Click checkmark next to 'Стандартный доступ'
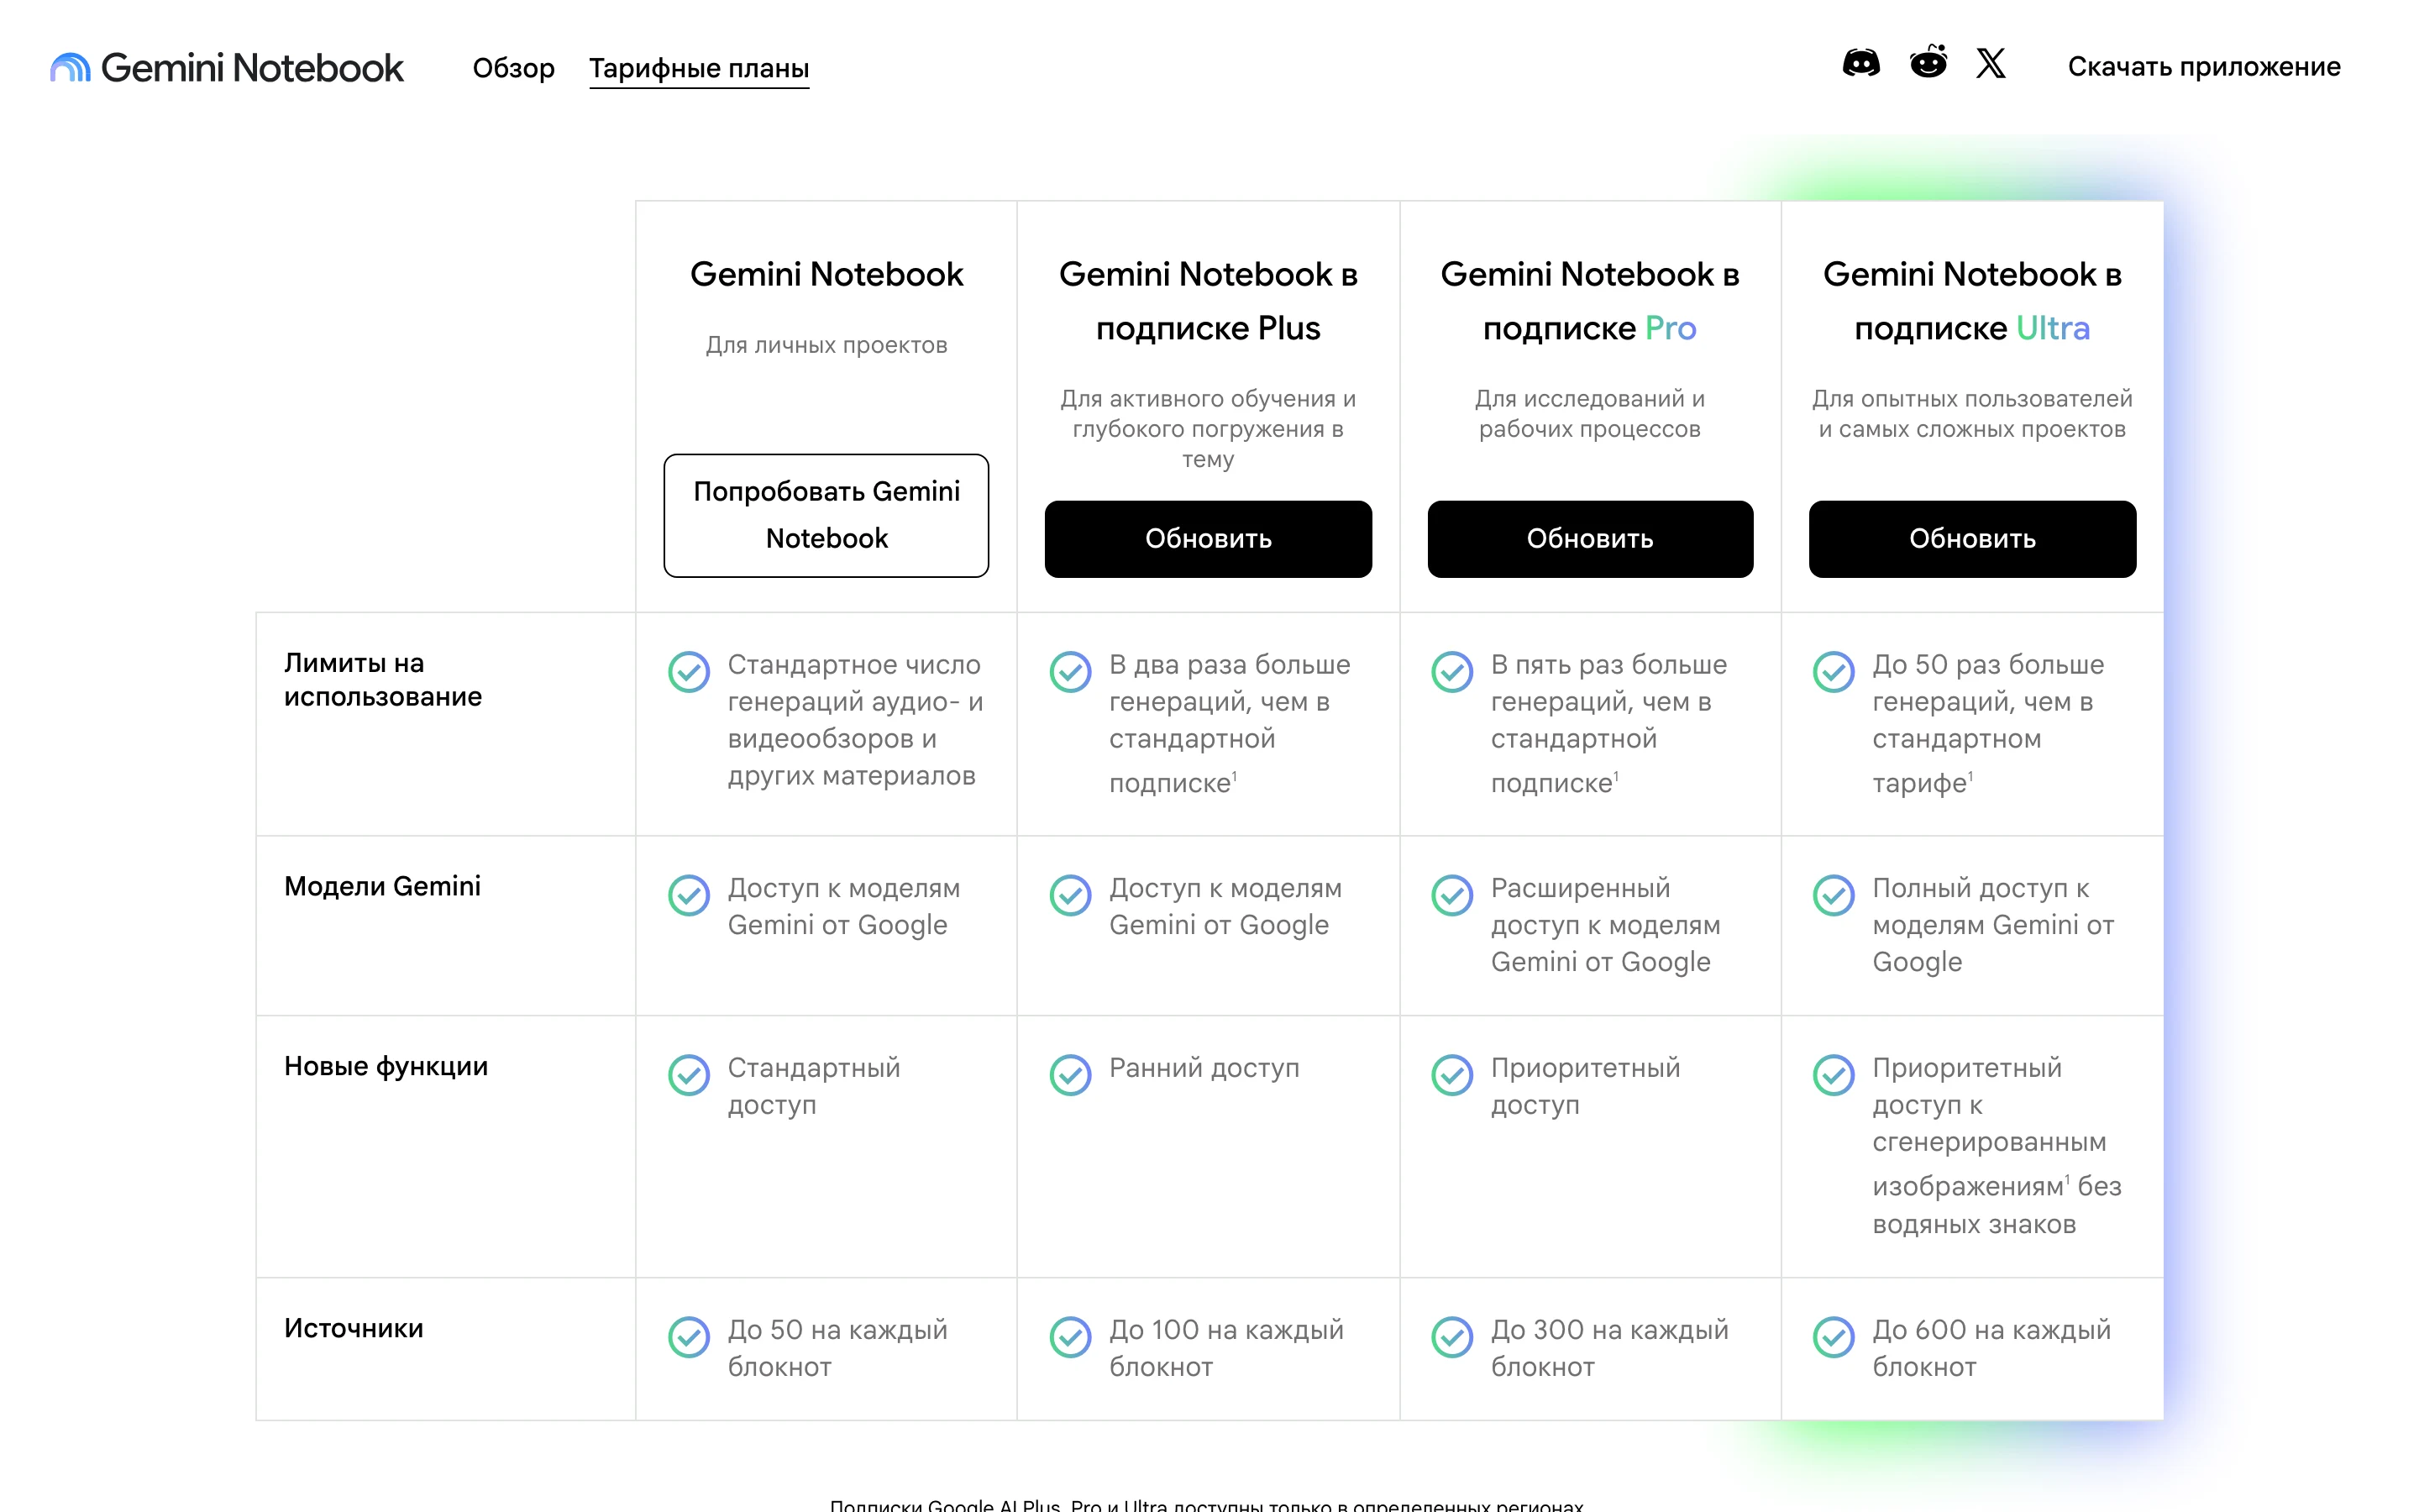 pos(689,1075)
